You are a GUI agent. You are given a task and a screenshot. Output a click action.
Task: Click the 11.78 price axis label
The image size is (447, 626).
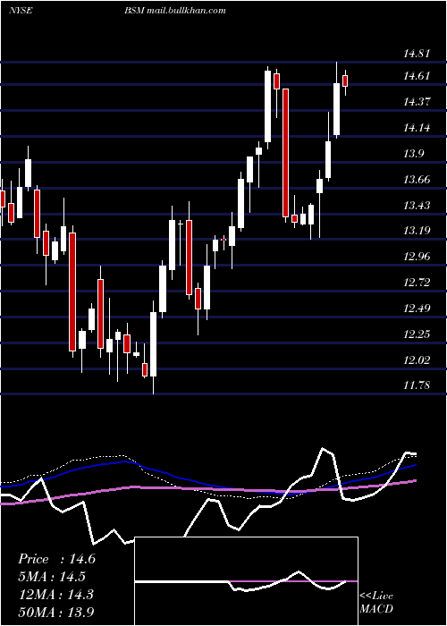(x=417, y=385)
